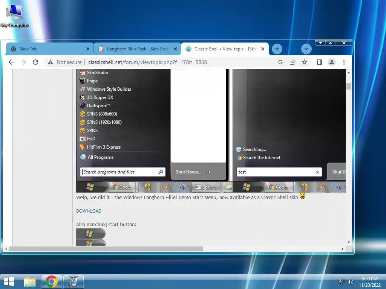This screenshot has width=386, height=289.
Task: Open the DOWNLOAD link
Action: point(89,211)
